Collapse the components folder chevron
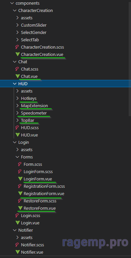 tap(12, 3)
